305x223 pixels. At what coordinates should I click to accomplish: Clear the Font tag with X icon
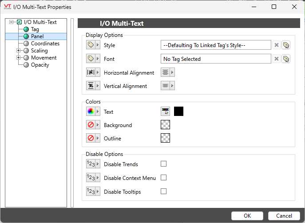[276, 59]
